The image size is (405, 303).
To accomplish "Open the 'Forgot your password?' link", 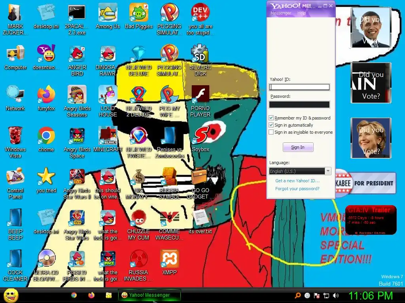I will (x=297, y=189).
